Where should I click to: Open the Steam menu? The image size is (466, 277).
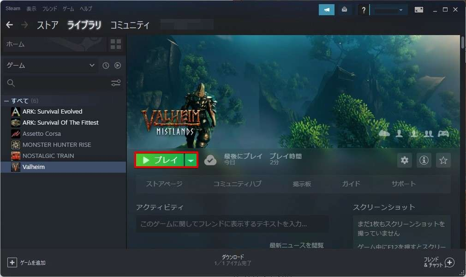[13, 8]
